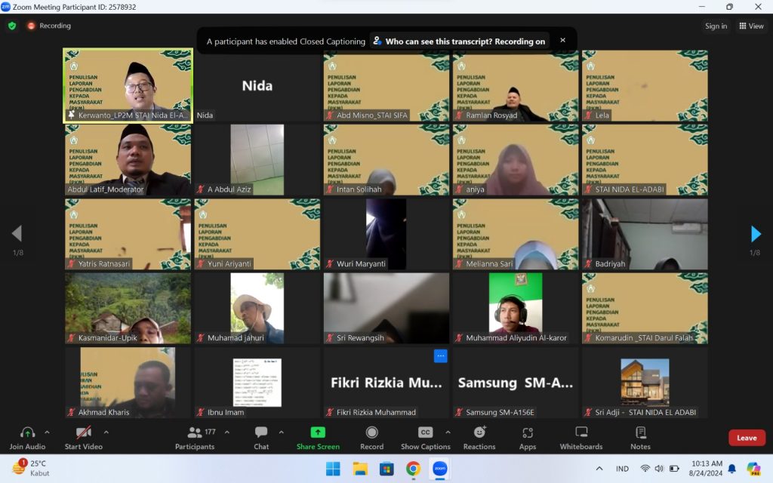This screenshot has width=773, height=483.
Task: Open the Notes panel
Action: coord(640,437)
